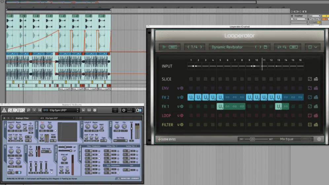
Task: Select previous Looperator preset arrow
Action: [x=256, y=47]
